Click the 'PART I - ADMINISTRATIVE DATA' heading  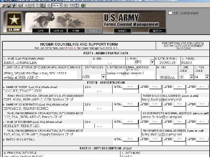(x=106, y=53)
